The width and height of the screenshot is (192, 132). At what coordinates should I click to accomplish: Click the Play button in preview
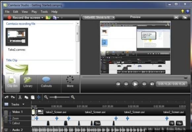135,84
